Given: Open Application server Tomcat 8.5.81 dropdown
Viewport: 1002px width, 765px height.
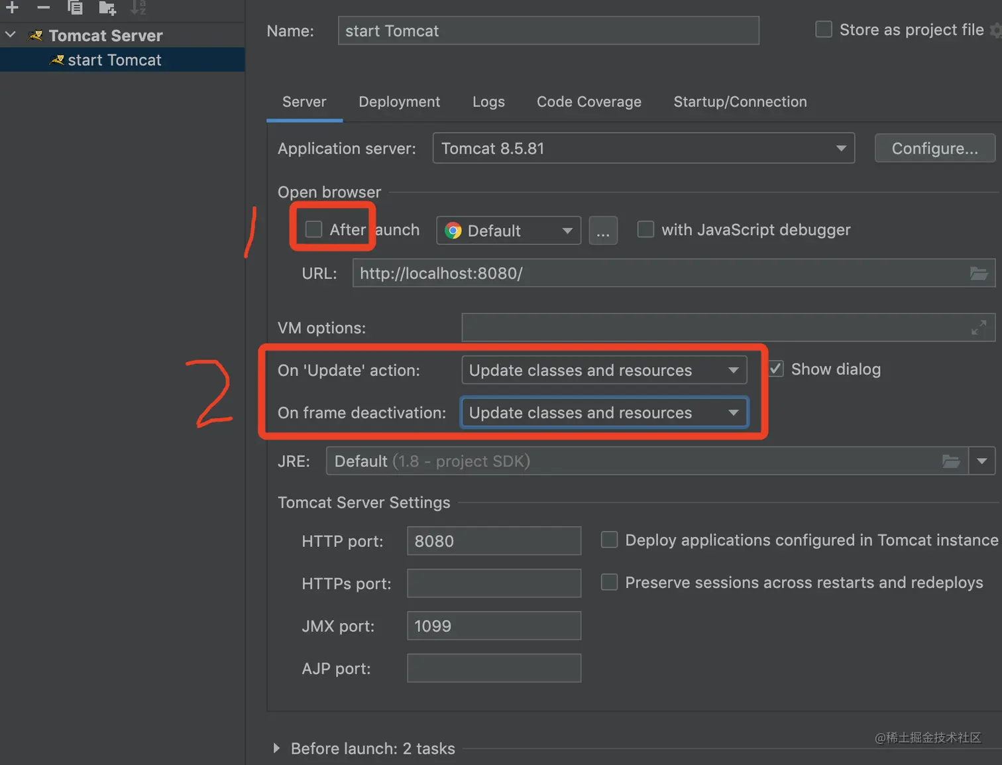Looking at the screenshot, I should pos(643,148).
